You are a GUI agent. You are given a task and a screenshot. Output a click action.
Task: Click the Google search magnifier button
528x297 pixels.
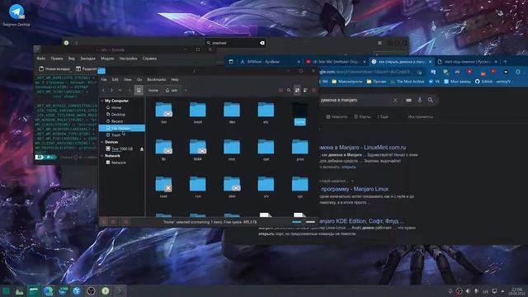click(431, 100)
